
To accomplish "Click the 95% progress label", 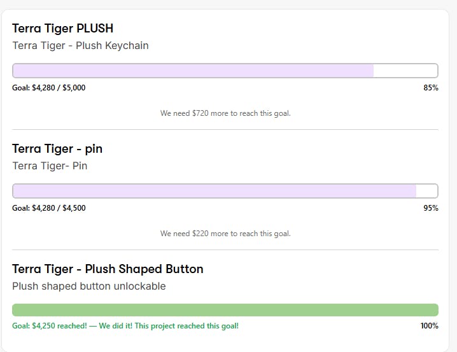I will click(x=430, y=208).
